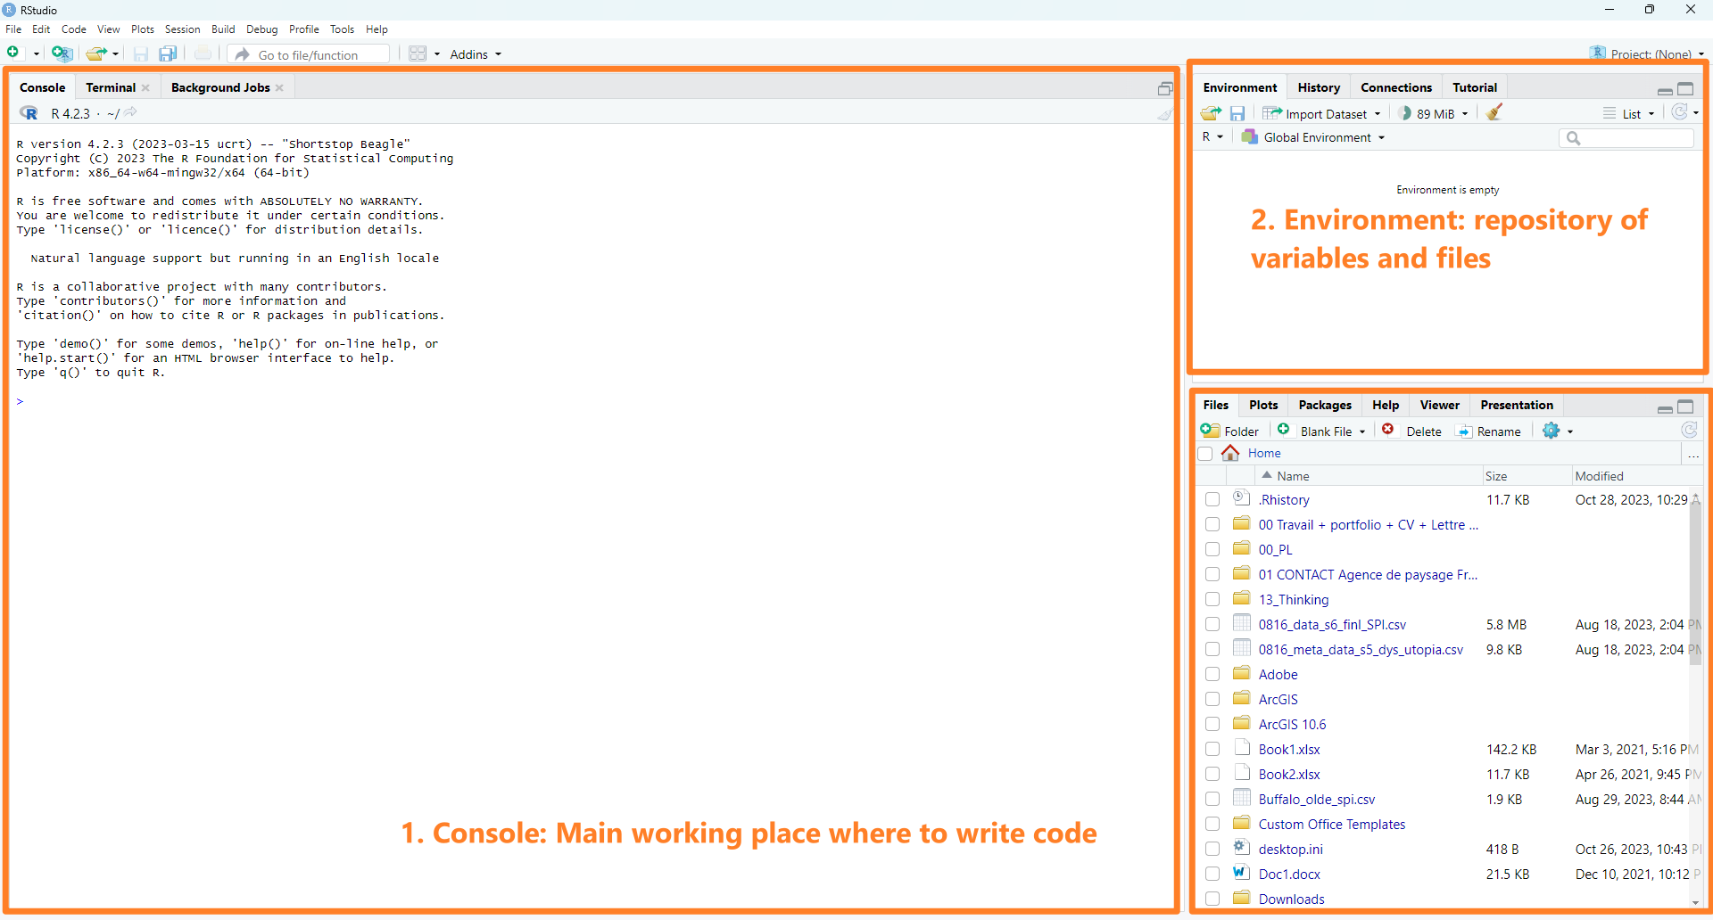Click the memory usage pie icon
The height and width of the screenshot is (920, 1713).
click(1405, 113)
